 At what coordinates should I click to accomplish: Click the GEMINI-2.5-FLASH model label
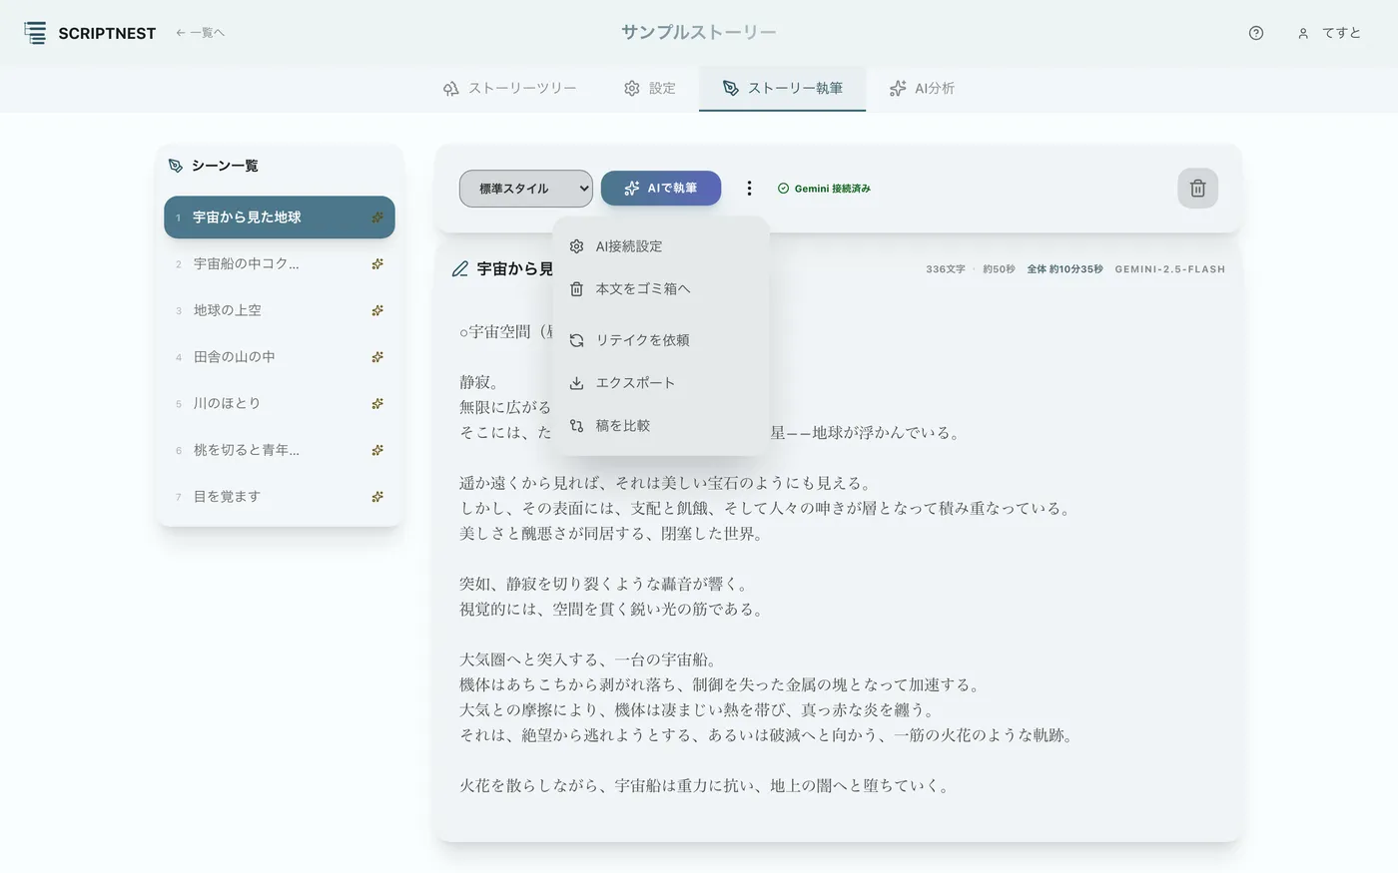pyautogui.click(x=1170, y=269)
